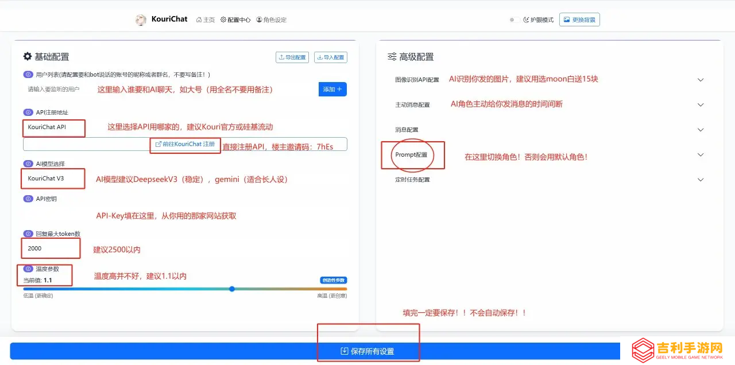Viewport: 735px width, 365px height.
Task: Click the gear icon beside 基础配置
Action: (x=27, y=56)
